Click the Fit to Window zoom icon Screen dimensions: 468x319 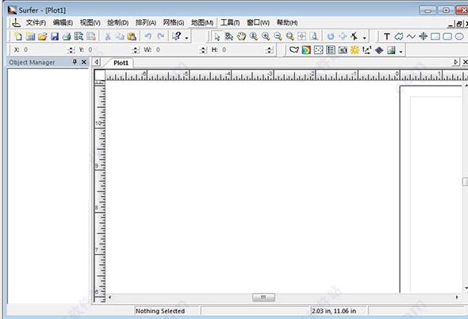[x=301, y=37]
